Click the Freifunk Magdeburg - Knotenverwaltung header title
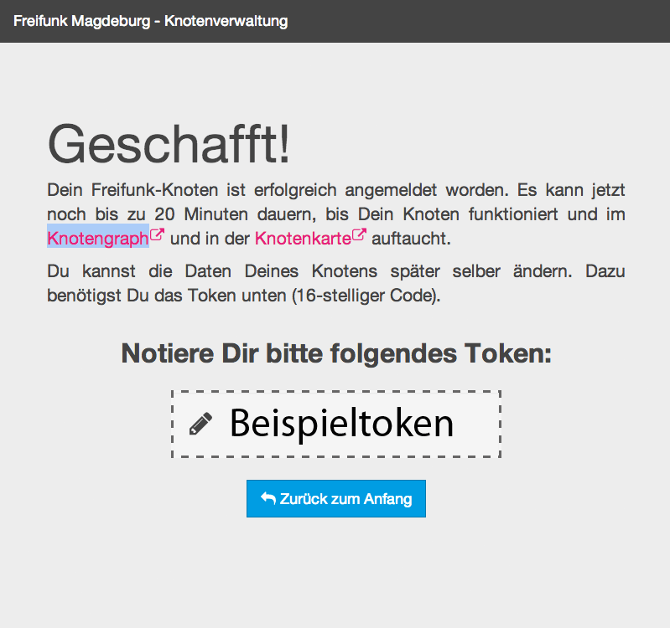 (x=150, y=21)
